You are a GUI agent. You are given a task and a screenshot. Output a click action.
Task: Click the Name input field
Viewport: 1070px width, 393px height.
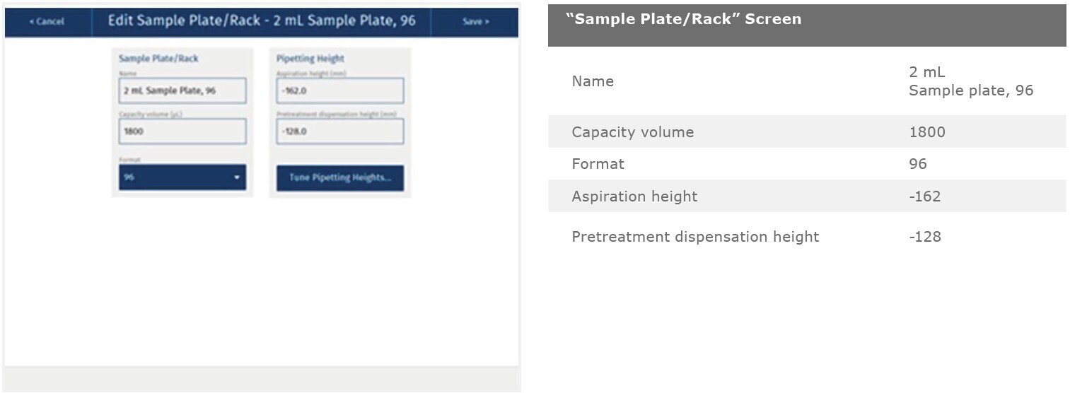182,91
